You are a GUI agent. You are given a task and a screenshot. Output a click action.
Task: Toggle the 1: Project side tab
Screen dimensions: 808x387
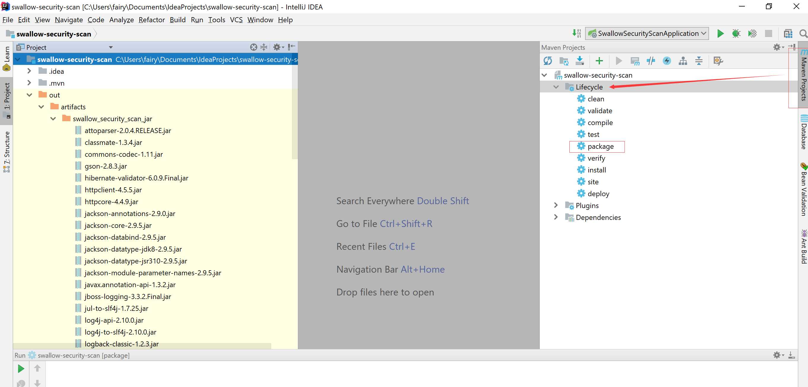tap(7, 100)
